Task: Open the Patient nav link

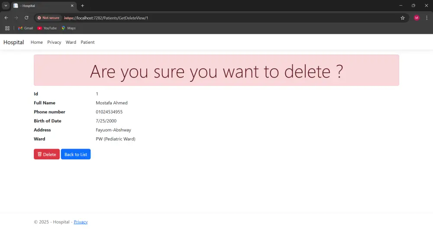Action: (x=87, y=42)
